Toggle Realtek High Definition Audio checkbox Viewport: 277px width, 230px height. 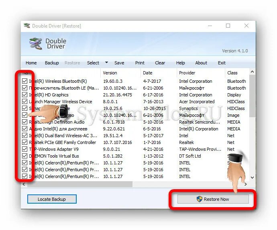[25, 122]
